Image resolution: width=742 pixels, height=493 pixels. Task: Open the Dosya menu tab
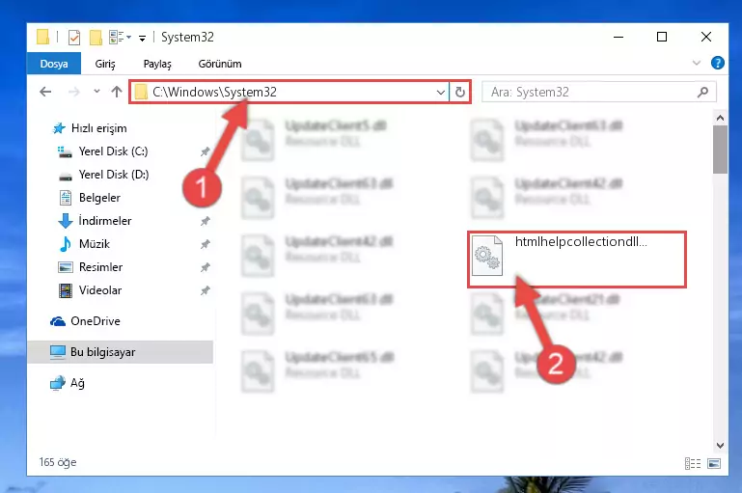[54, 64]
